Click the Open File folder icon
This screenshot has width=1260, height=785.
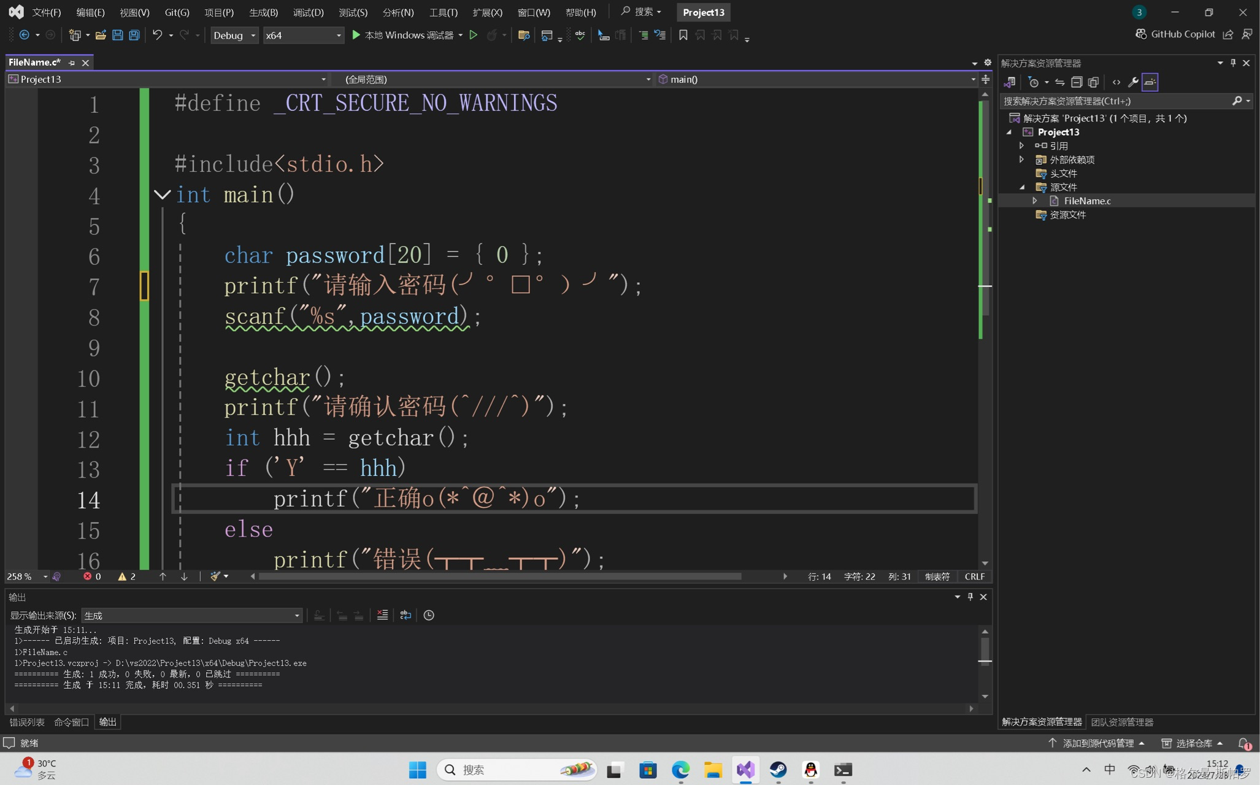[x=101, y=36]
